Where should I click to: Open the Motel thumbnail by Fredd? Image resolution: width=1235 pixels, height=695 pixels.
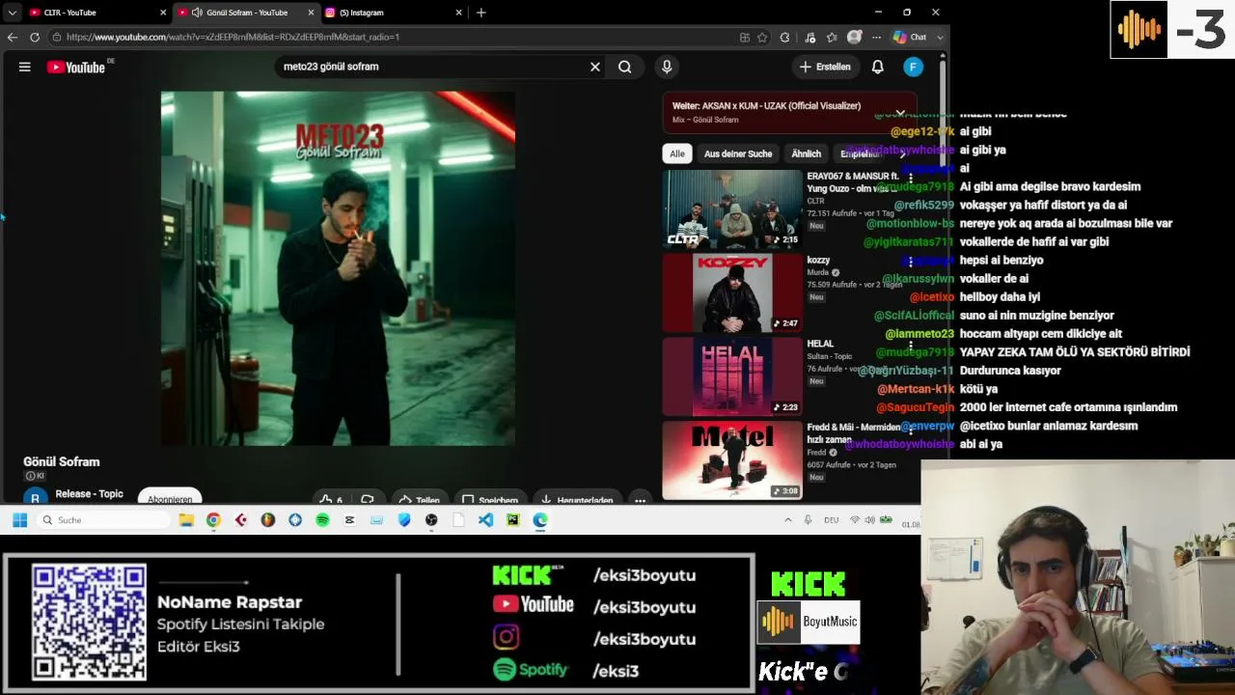tap(732, 460)
